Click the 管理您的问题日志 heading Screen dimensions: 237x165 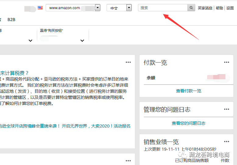pyautogui.click(x=167, y=109)
